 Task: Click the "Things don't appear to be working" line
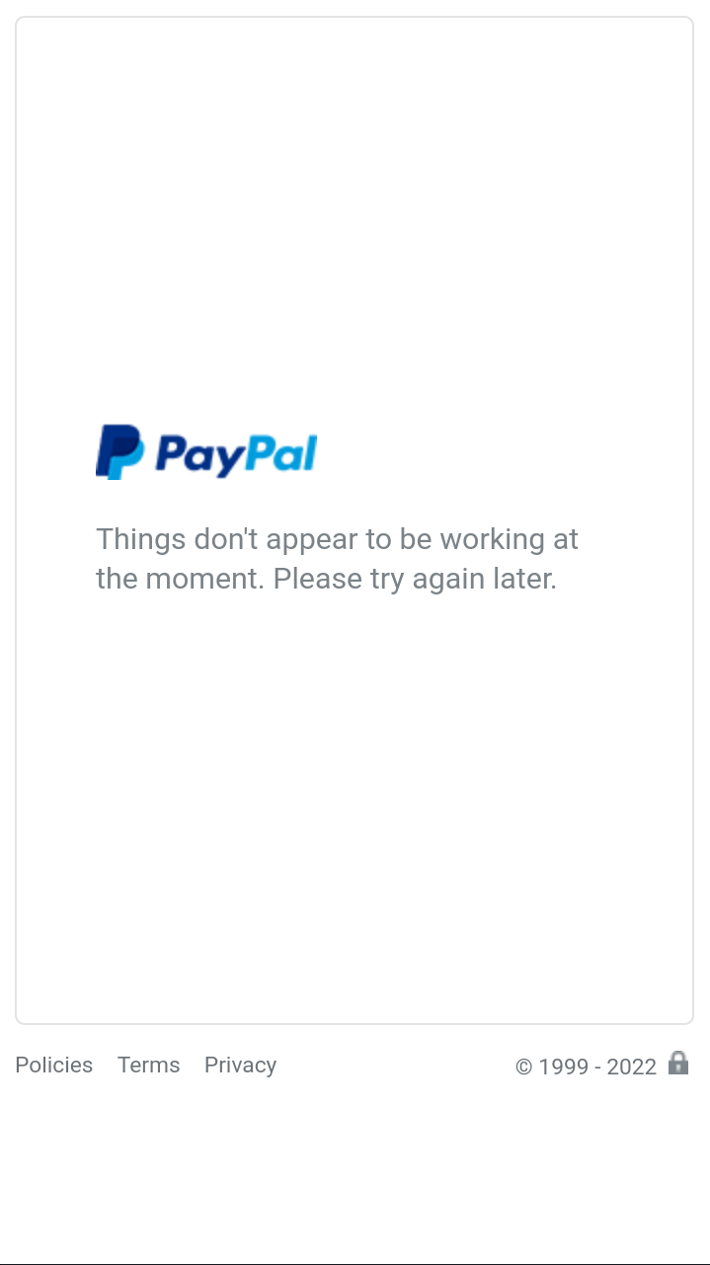pyautogui.click(x=337, y=539)
